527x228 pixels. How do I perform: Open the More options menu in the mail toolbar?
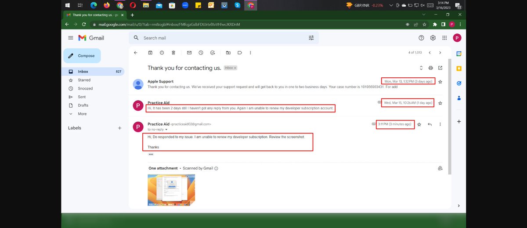click(x=250, y=53)
